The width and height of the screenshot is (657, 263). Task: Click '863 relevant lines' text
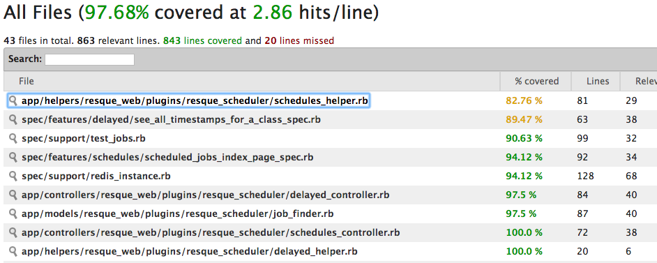click(x=118, y=40)
